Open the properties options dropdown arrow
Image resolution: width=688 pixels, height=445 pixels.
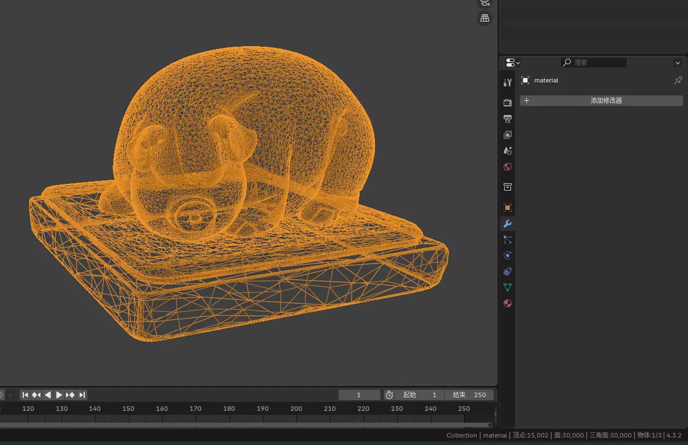pos(677,63)
